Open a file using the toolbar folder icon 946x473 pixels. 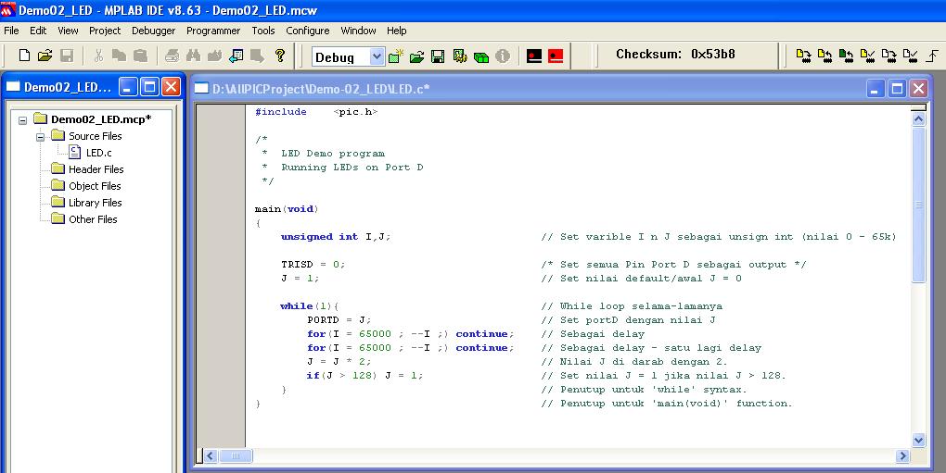coord(45,56)
